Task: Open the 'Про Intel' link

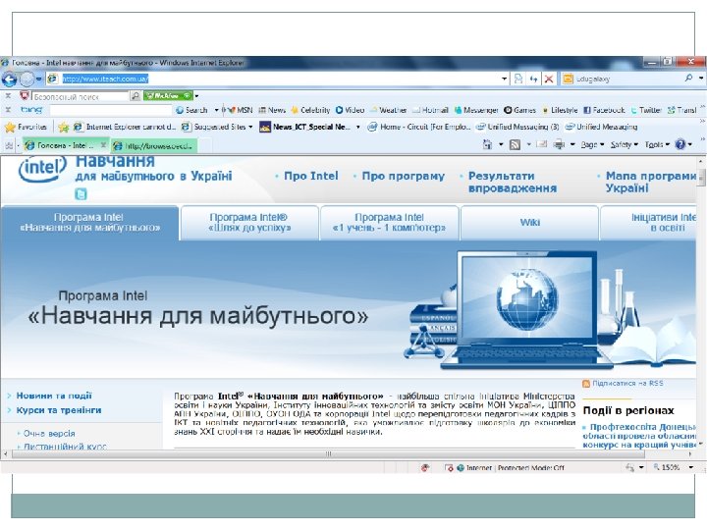Action: (x=310, y=176)
